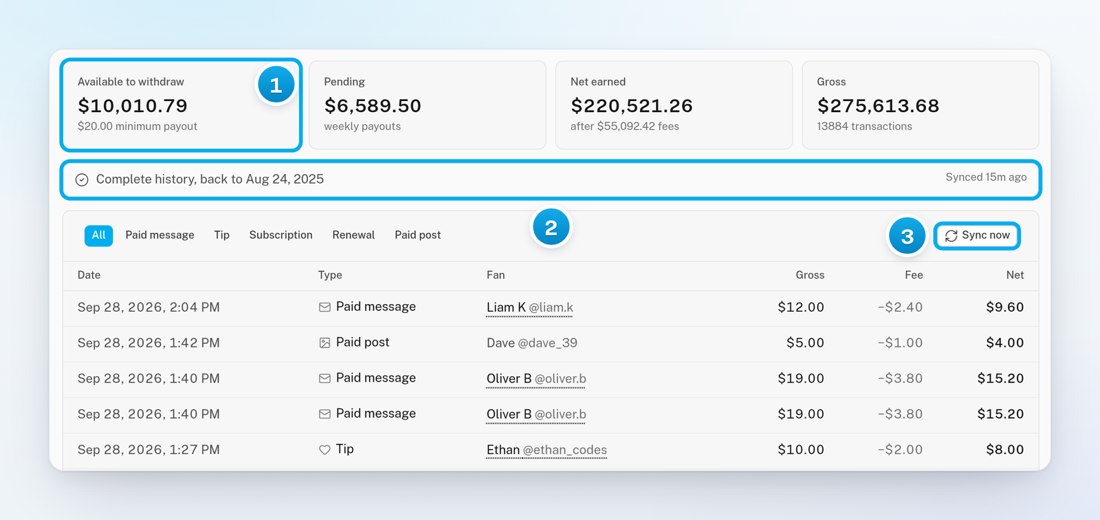Open fan Ethan @ethan_codes
The width and height of the screenshot is (1100, 520).
click(547, 450)
